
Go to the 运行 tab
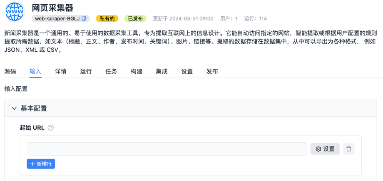(x=86, y=71)
